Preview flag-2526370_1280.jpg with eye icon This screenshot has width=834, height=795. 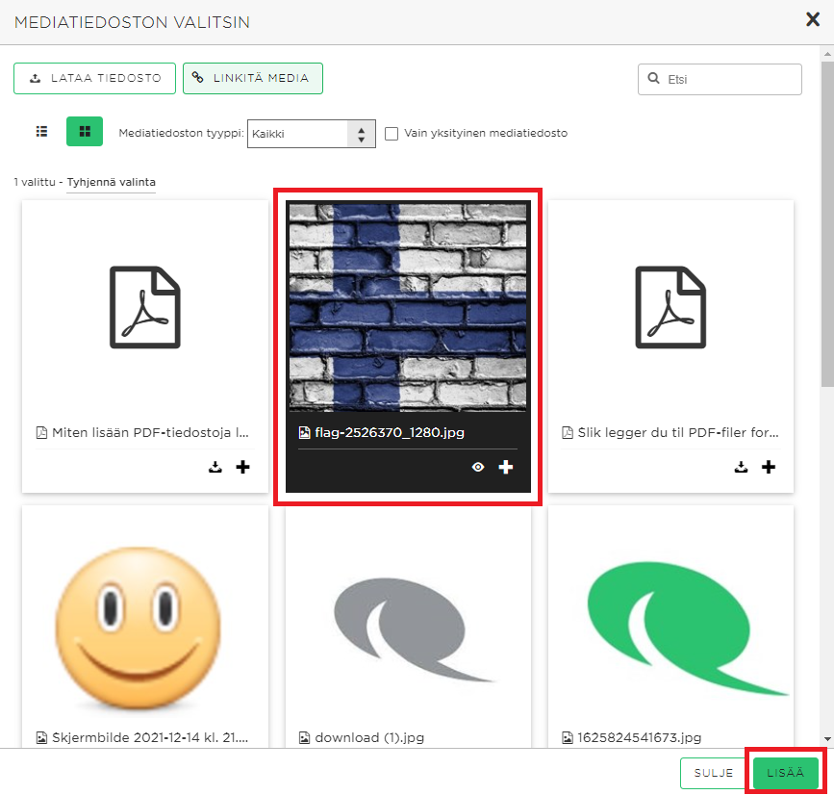pyautogui.click(x=478, y=467)
